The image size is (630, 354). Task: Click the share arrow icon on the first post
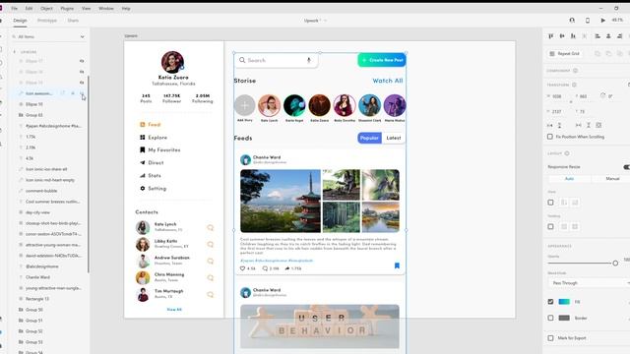pyautogui.click(x=287, y=268)
